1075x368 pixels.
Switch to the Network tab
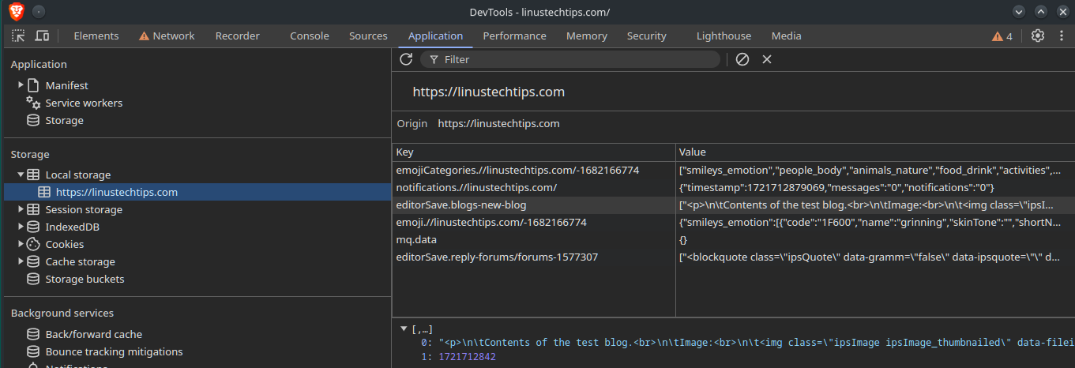(167, 36)
